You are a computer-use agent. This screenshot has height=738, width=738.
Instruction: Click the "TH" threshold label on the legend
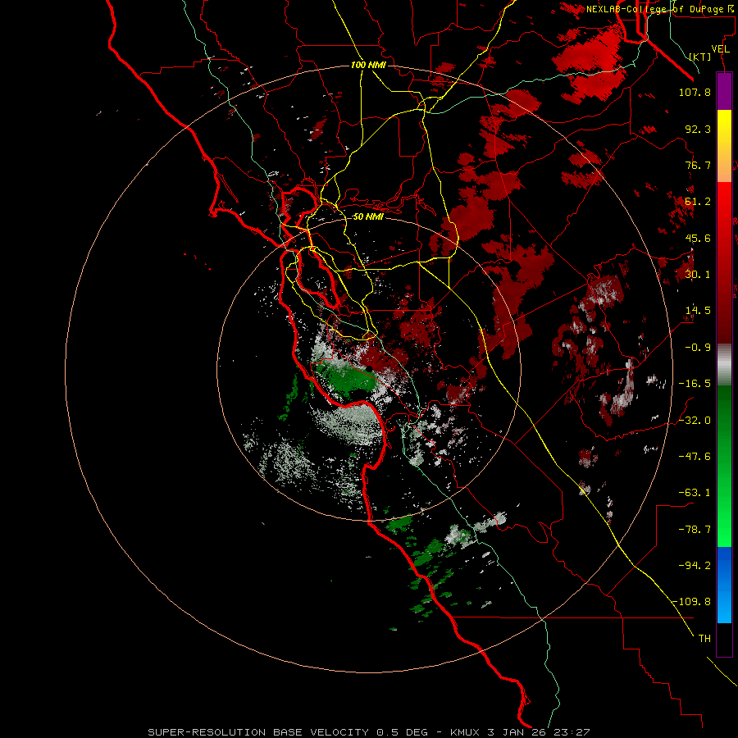[x=704, y=638]
